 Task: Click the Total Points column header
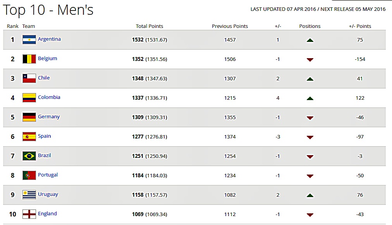pyautogui.click(x=150, y=26)
